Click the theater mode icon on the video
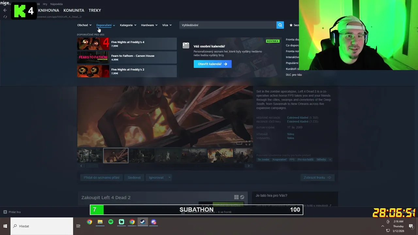Viewport: 418px width, 235px height. point(239,143)
